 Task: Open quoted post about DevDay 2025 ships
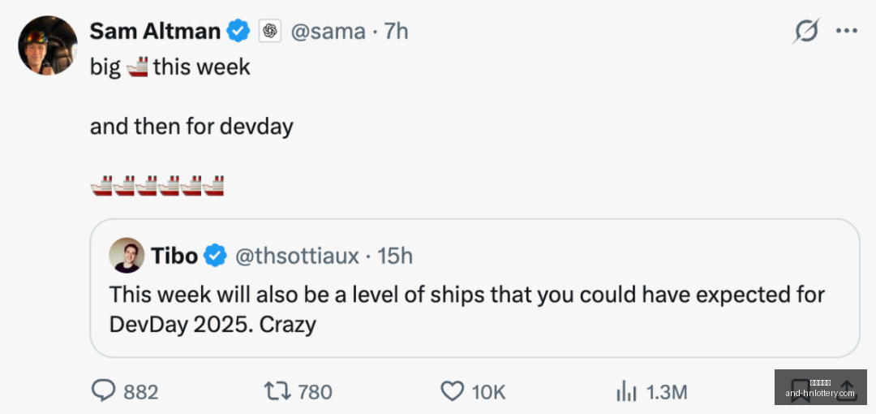[x=474, y=288]
